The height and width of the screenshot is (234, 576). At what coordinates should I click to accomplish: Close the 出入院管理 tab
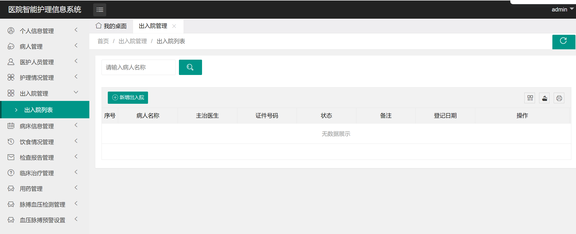tap(174, 26)
